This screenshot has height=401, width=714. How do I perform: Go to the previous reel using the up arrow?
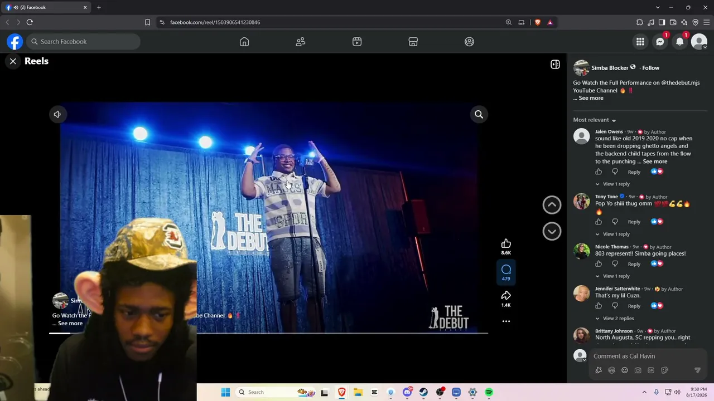[552, 205]
